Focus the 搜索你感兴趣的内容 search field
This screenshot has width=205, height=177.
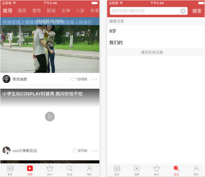[x=149, y=11]
